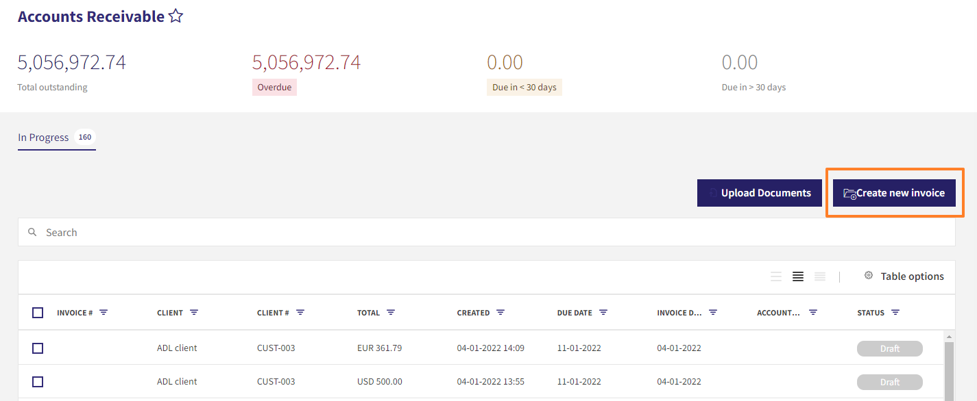Click the overdue amount 5,056,972.74 in red

[x=306, y=62]
